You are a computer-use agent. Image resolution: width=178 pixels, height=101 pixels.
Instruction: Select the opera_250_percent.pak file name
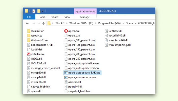pos(82,59)
